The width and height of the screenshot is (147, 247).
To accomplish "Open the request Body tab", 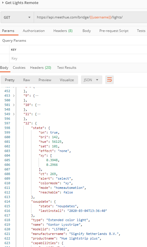I will click(x=86, y=31).
